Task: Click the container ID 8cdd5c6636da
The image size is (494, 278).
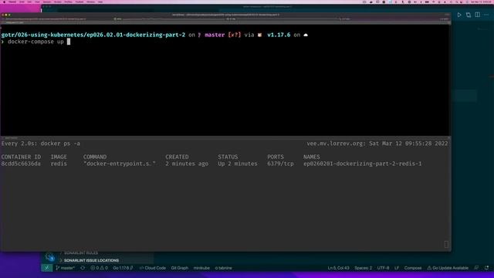Action: [x=21, y=164]
